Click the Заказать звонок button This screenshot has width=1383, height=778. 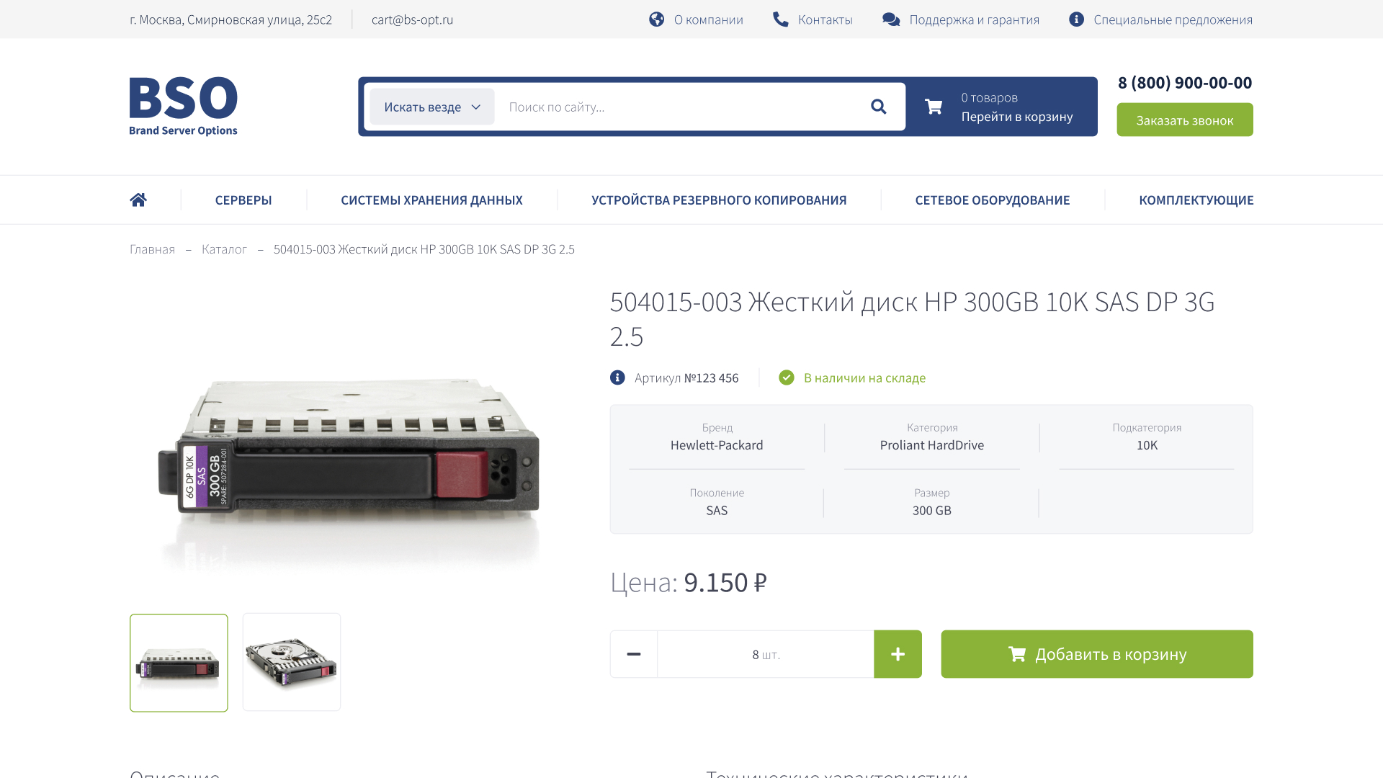(x=1185, y=120)
